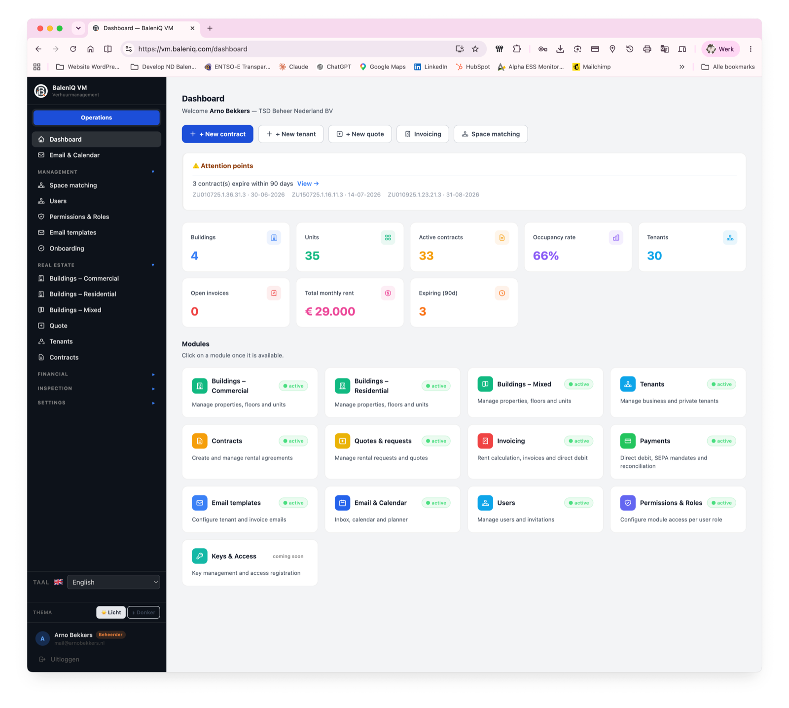Open the Tenants module icon
This screenshot has width=789, height=708.
628,384
